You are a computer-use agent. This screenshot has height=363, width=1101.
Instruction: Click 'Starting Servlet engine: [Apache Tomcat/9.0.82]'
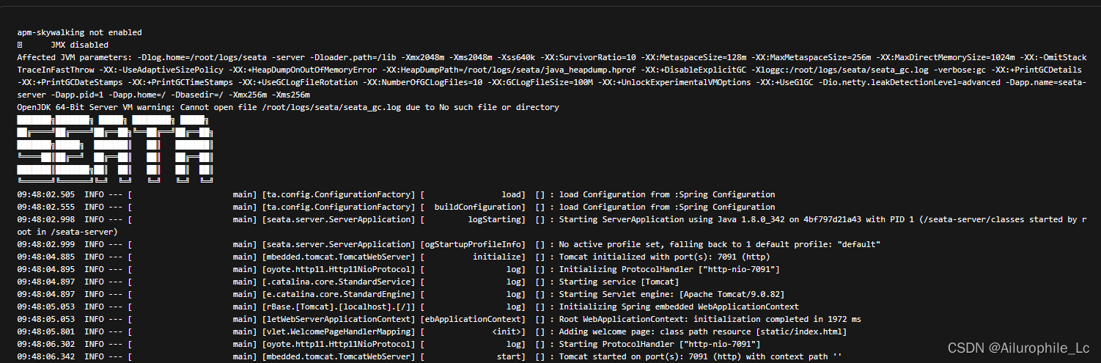pyautogui.click(x=671, y=294)
